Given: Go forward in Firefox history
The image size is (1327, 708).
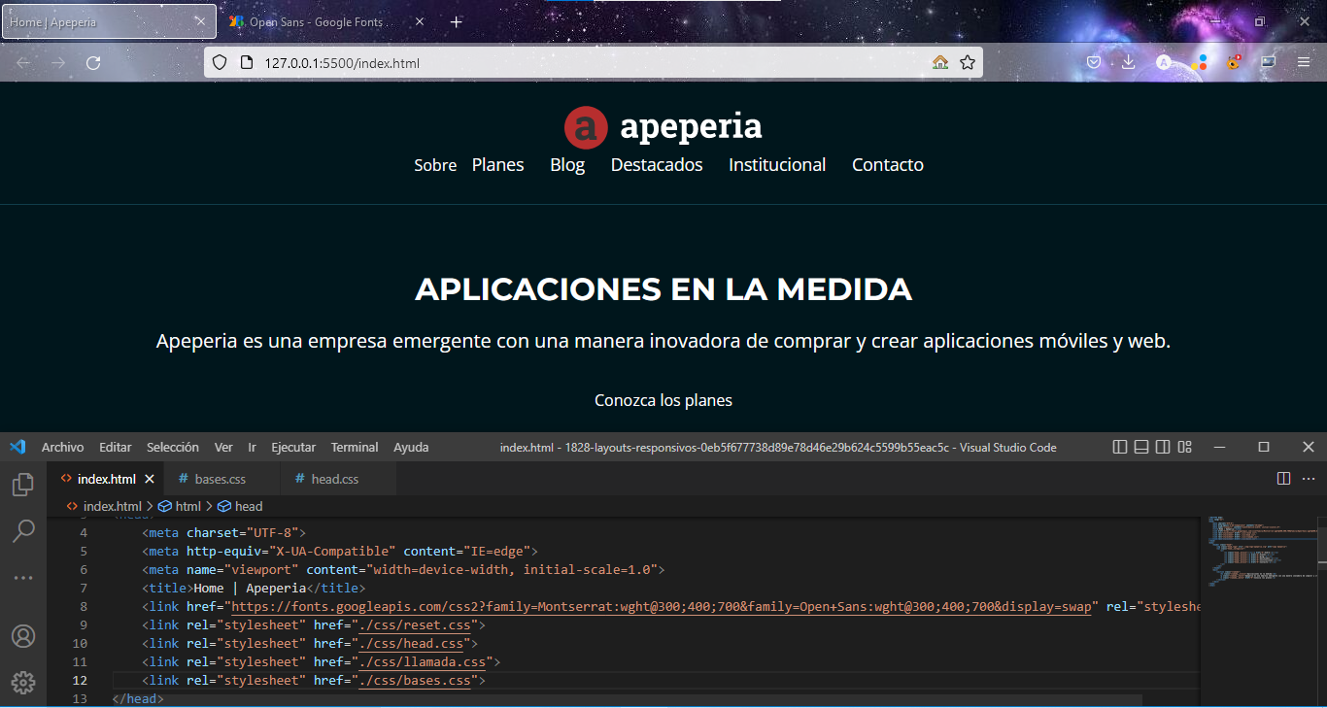Looking at the screenshot, I should tap(58, 63).
